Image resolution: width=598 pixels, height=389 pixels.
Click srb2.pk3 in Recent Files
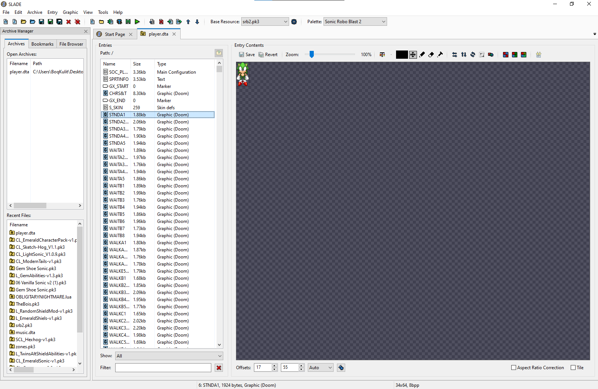(24, 325)
